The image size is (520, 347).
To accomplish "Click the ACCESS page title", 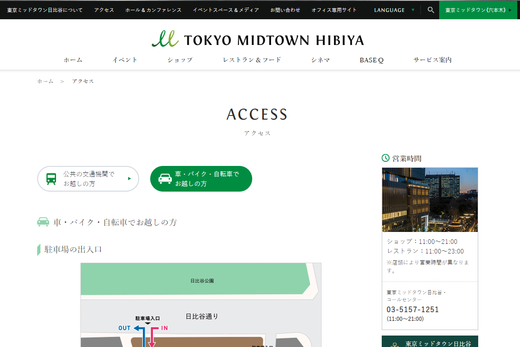I will [x=257, y=115].
